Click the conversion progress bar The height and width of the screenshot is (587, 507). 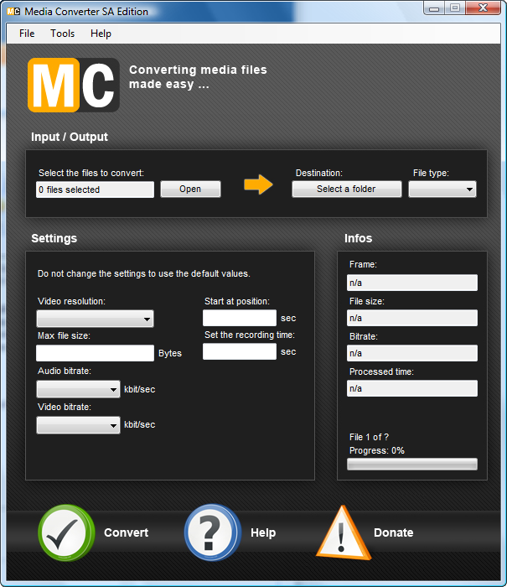click(412, 465)
